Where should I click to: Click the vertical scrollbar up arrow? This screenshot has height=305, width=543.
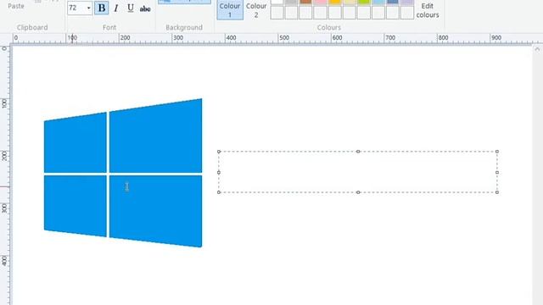pos(537,49)
